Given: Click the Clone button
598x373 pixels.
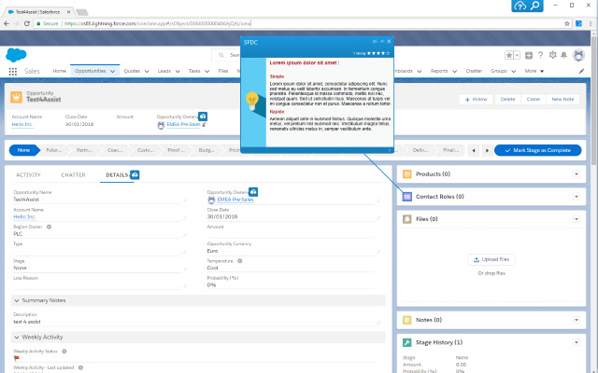Looking at the screenshot, I should point(534,100).
